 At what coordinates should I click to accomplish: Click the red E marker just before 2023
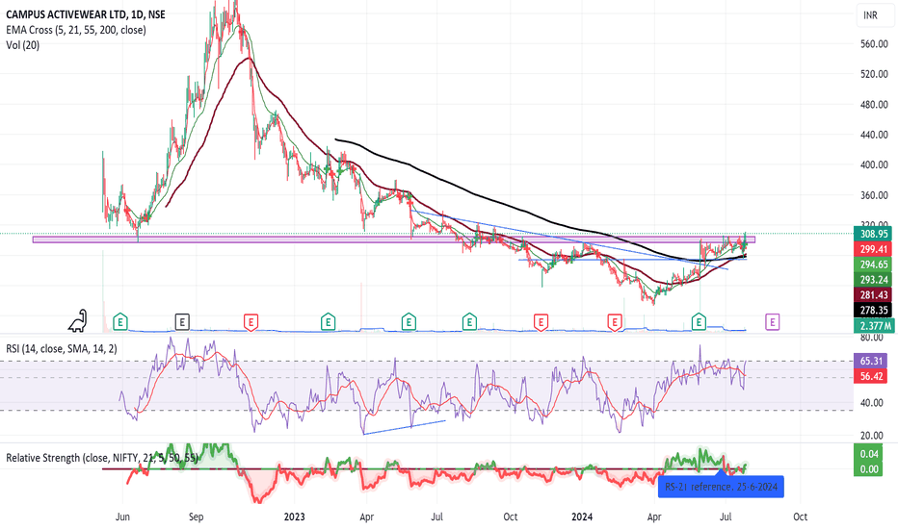click(x=251, y=322)
